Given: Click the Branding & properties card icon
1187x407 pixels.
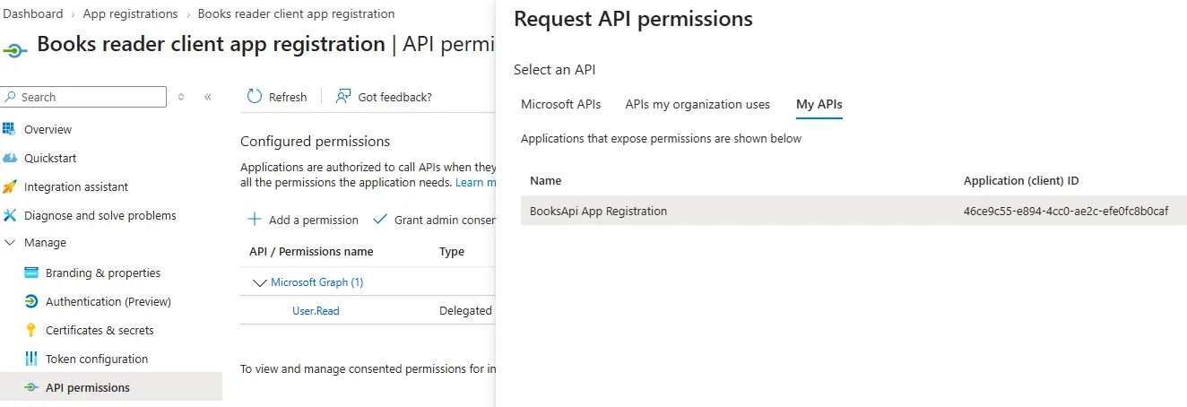Looking at the screenshot, I should (31, 273).
